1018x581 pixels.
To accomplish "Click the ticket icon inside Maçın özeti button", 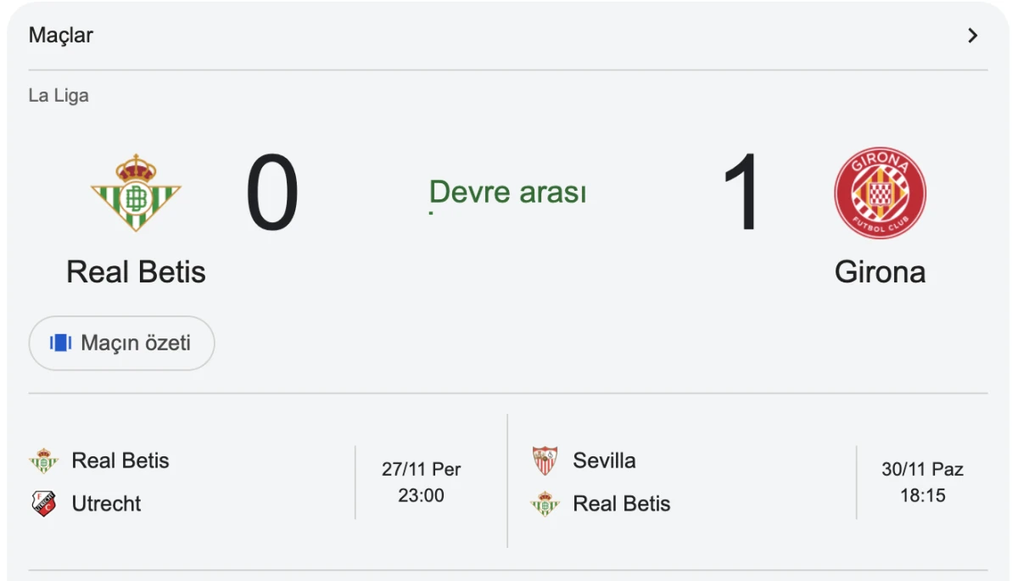I will pyautogui.click(x=58, y=343).
